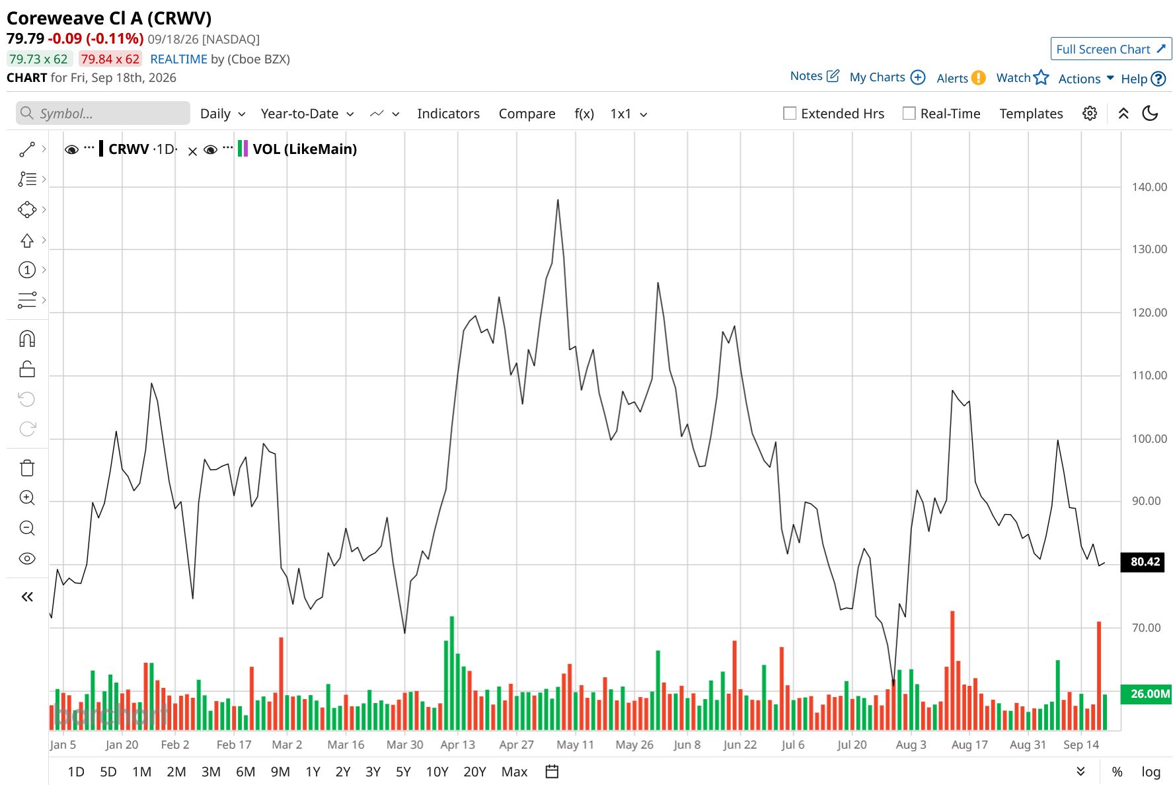Open the Indicators menu

click(448, 114)
